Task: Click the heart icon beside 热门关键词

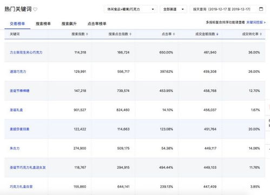Action: point(35,9)
